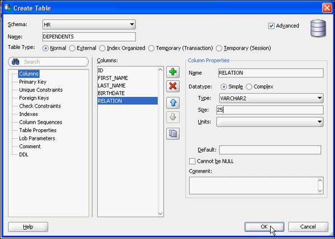
Task: Click the Default value field
Action: tap(270, 150)
